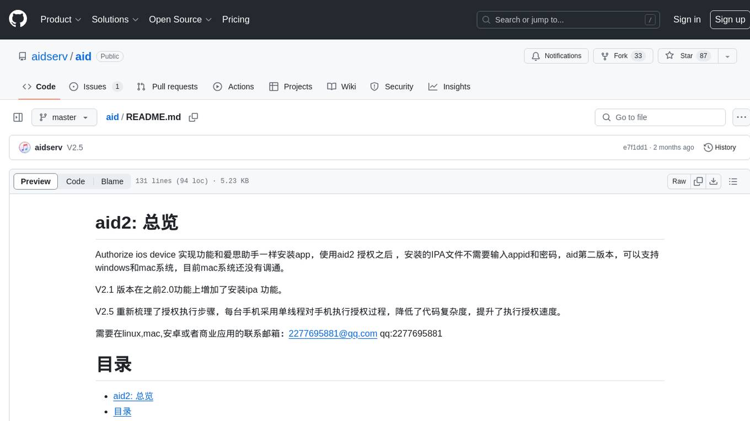Click the repository icon beside aidserv
This screenshot has height=421, width=750.
point(22,56)
